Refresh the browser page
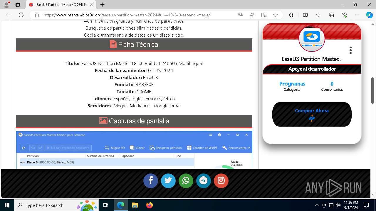The height and width of the screenshot is (211, 376). coord(21,15)
